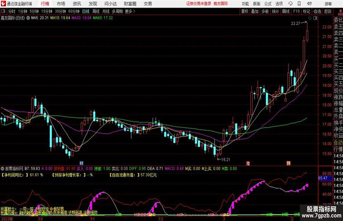
Task: Open the 行情 tab
Action: 45,4
